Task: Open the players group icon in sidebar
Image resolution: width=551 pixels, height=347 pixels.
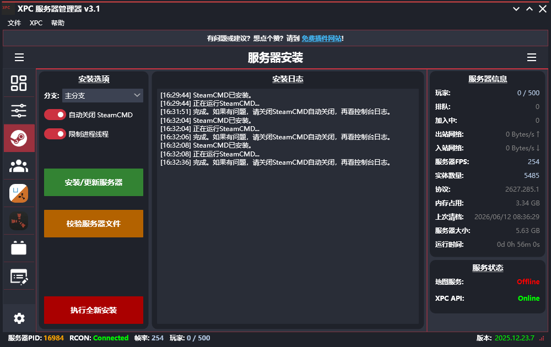Action: [19, 166]
